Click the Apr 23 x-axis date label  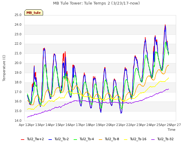click(x=135, y=125)
